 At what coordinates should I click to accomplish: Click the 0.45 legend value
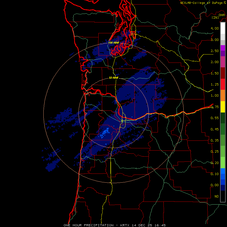[x=215, y=129]
